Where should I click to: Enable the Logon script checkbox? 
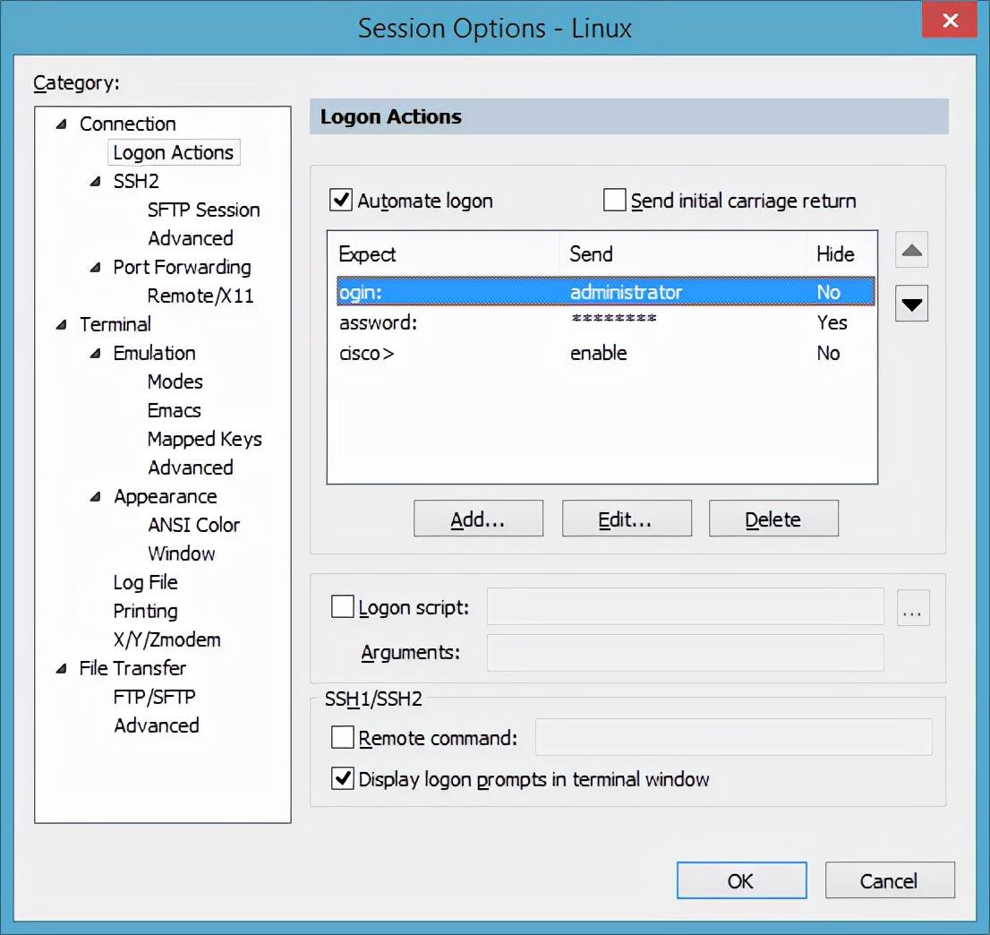342,607
